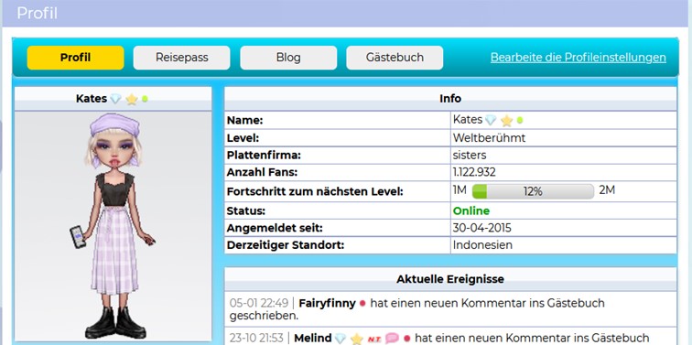Click red offline dot next to Fairyfinny
The height and width of the screenshot is (345, 692).
[x=362, y=304]
